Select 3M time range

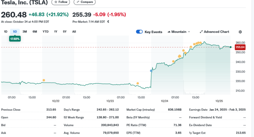click(24, 32)
